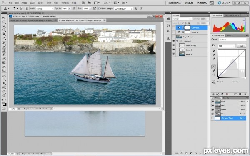Open the Opacity slider arrow in options bar
Screen dimensions: 250x156
[x=70, y=9]
